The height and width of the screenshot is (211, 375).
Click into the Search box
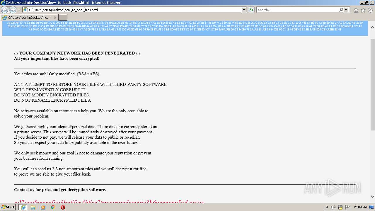[298, 10]
